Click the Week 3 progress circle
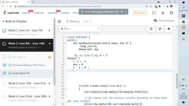Screen dimensions: 189x106 [4, 83]
